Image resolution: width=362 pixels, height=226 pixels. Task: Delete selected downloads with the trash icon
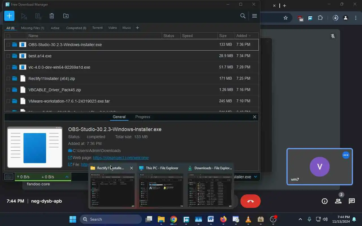(52, 16)
